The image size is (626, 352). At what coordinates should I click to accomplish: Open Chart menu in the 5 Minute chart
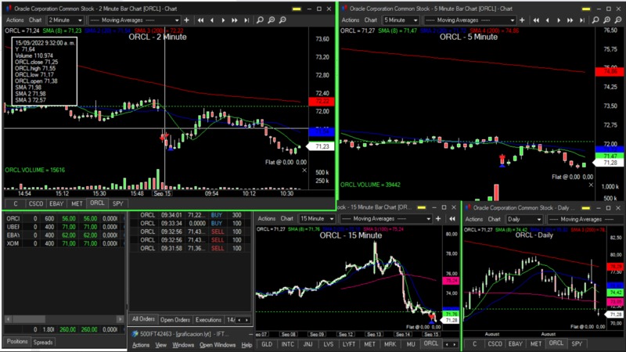point(376,20)
